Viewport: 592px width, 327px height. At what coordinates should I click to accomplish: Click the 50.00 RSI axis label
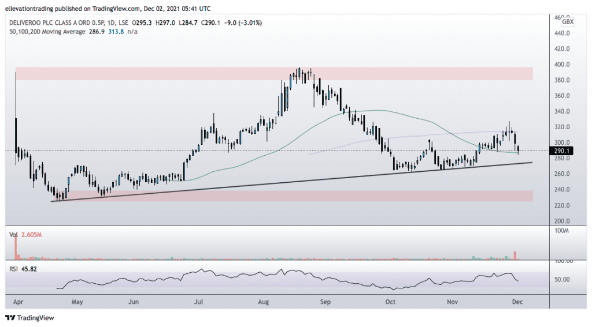pyautogui.click(x=562, y=280)
